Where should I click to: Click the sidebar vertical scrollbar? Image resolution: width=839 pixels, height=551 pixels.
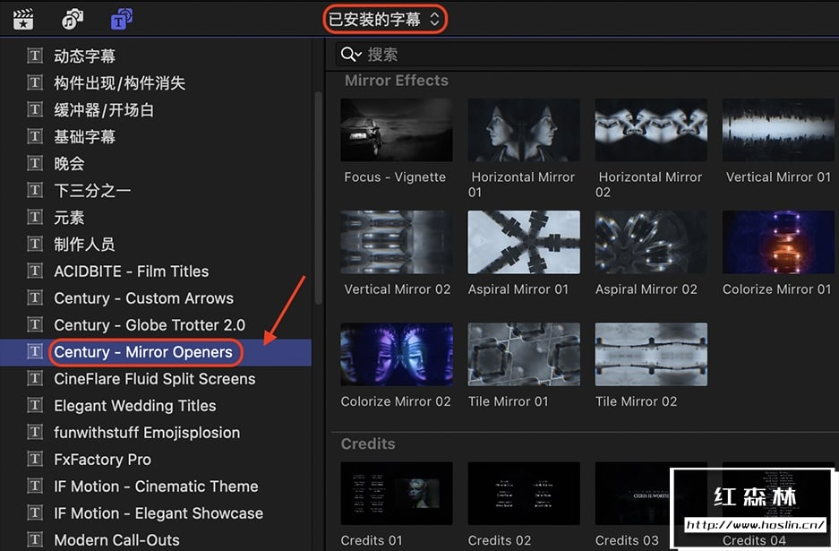319,198
